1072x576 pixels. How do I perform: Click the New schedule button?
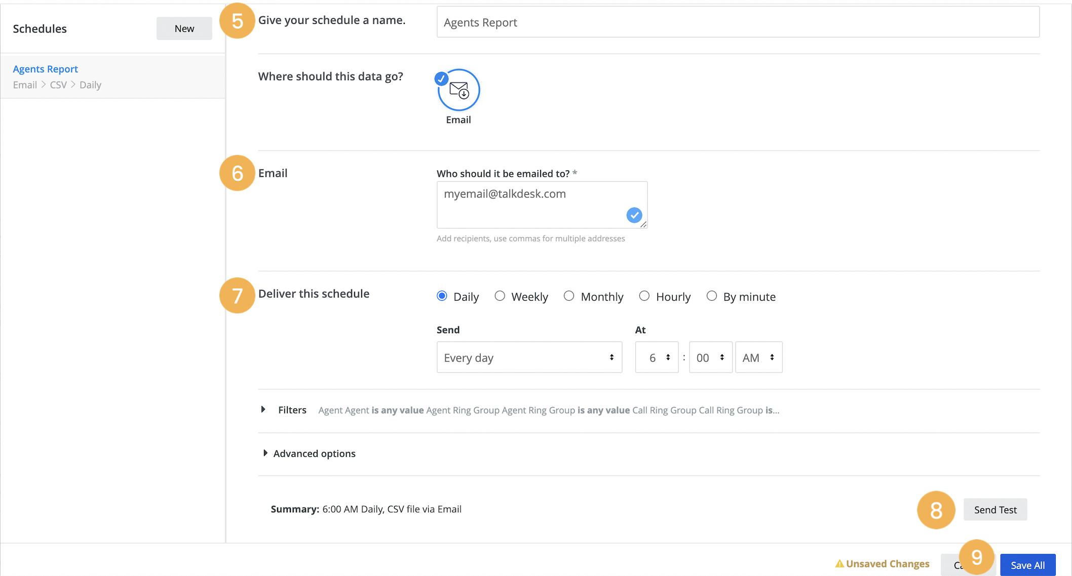point(184,28)
